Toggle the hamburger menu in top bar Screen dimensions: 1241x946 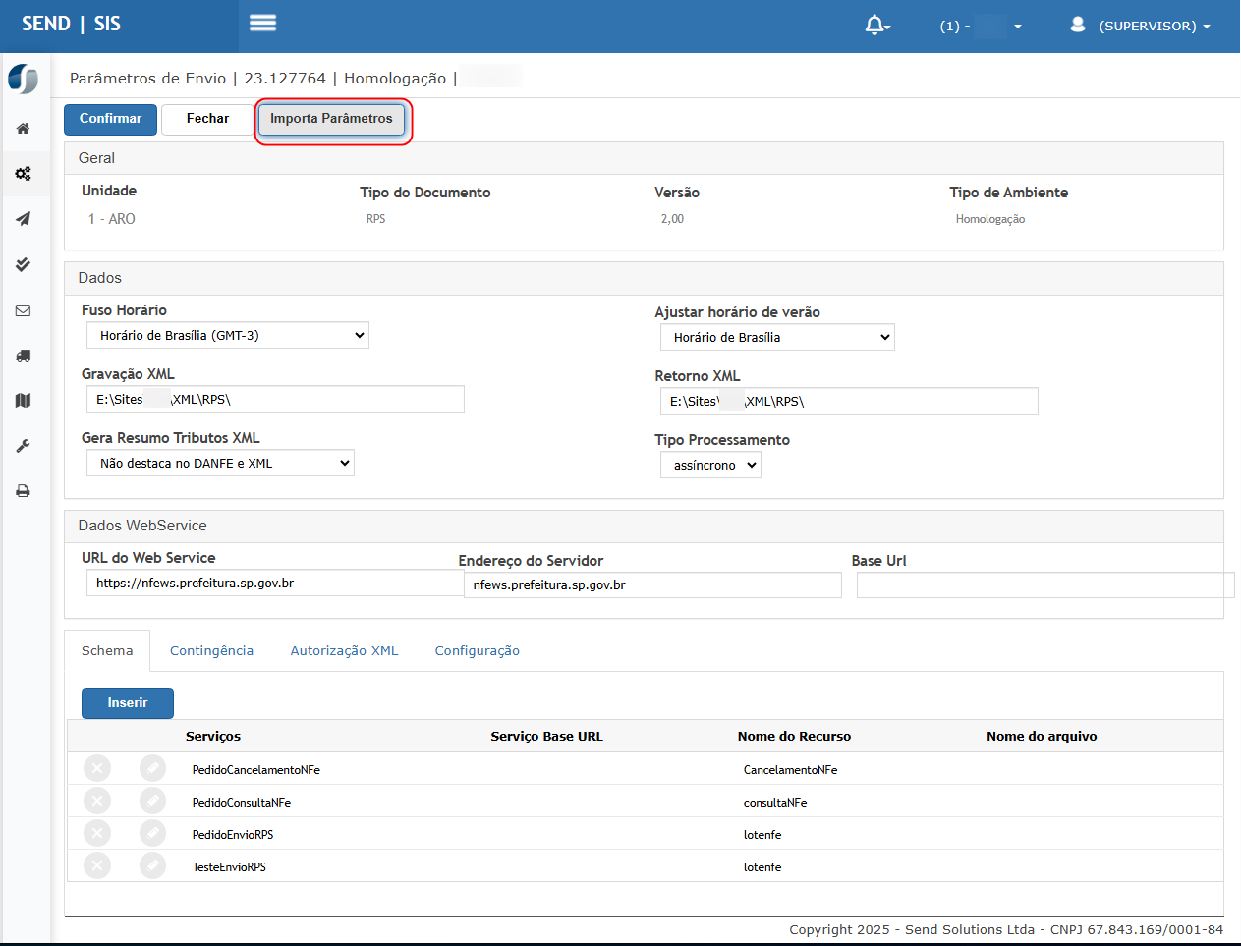pos(262,23)
